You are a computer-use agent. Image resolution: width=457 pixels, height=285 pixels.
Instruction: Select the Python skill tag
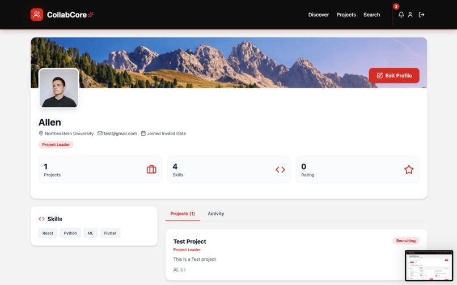[x=70, y=233]
